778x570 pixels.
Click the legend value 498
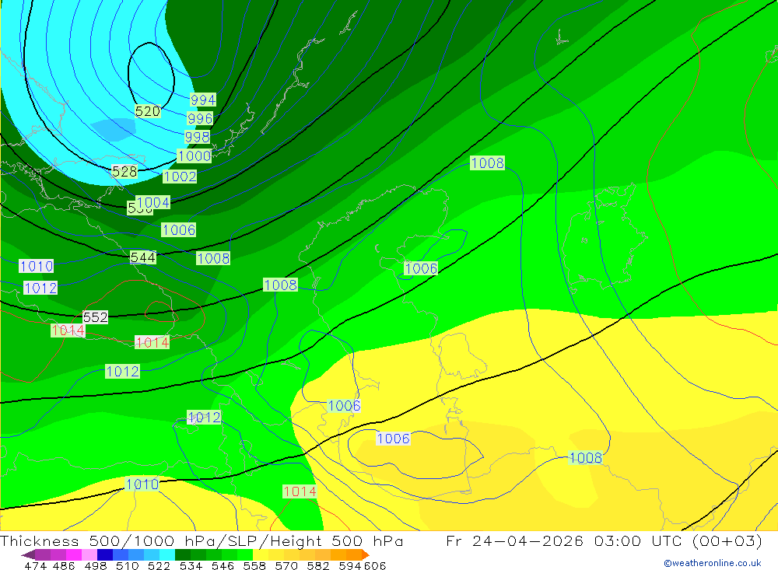95,565
